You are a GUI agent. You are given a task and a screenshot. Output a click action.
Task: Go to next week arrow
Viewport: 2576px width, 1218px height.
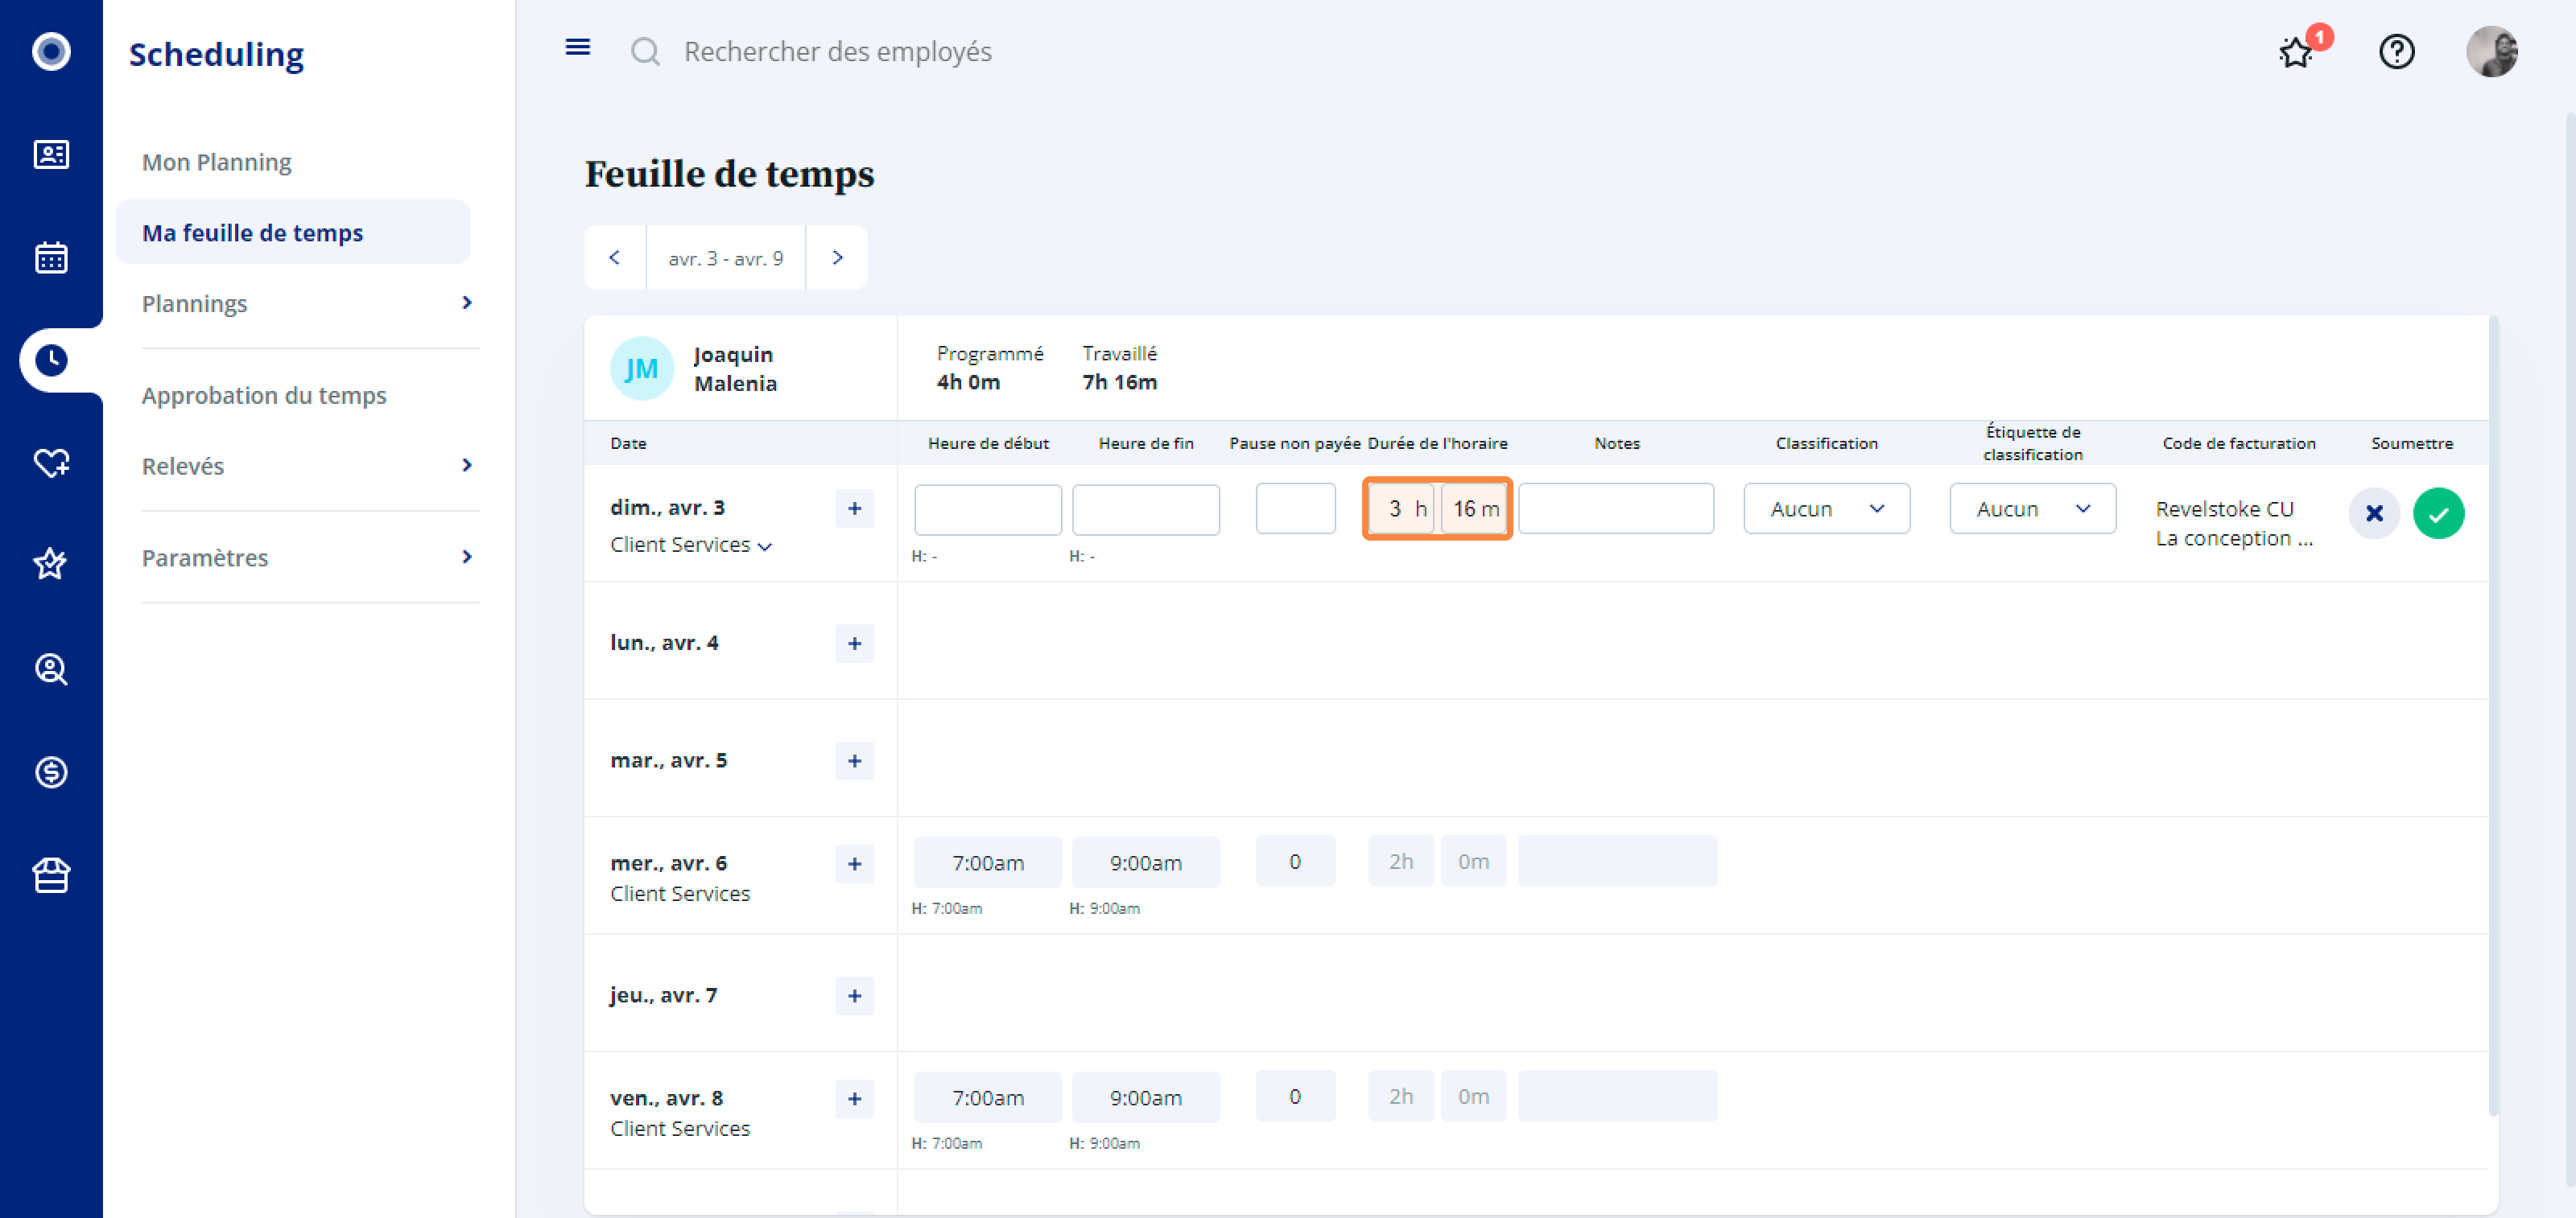click(x=837, y=257)
